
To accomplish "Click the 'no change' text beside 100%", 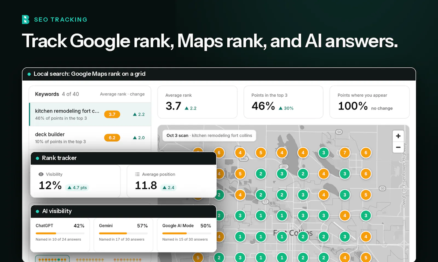I will point(382,108).
